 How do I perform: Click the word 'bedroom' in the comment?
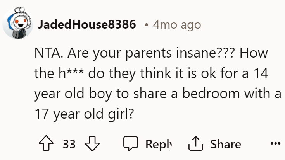(211, 94)
